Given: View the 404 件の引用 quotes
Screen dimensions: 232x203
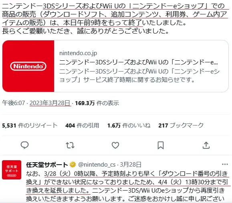Looking at the screenshot, I should click(82, 125).
